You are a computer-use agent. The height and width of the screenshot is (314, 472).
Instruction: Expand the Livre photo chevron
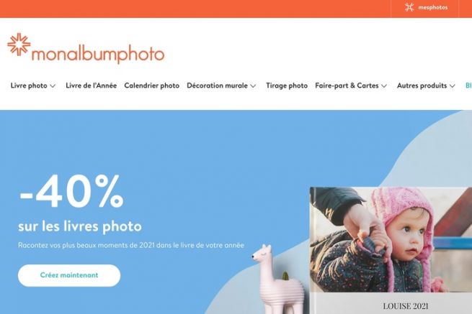pyautogui.click(x=53, y=86)
